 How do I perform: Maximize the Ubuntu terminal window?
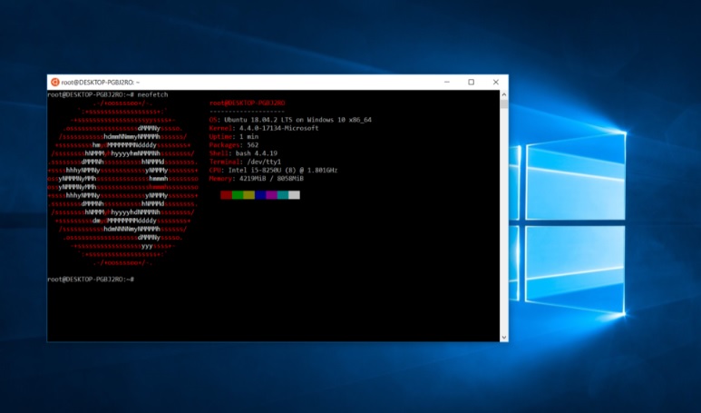(x=472, y=83)
